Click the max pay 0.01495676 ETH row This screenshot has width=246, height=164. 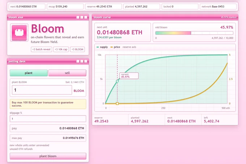(48, 138)
